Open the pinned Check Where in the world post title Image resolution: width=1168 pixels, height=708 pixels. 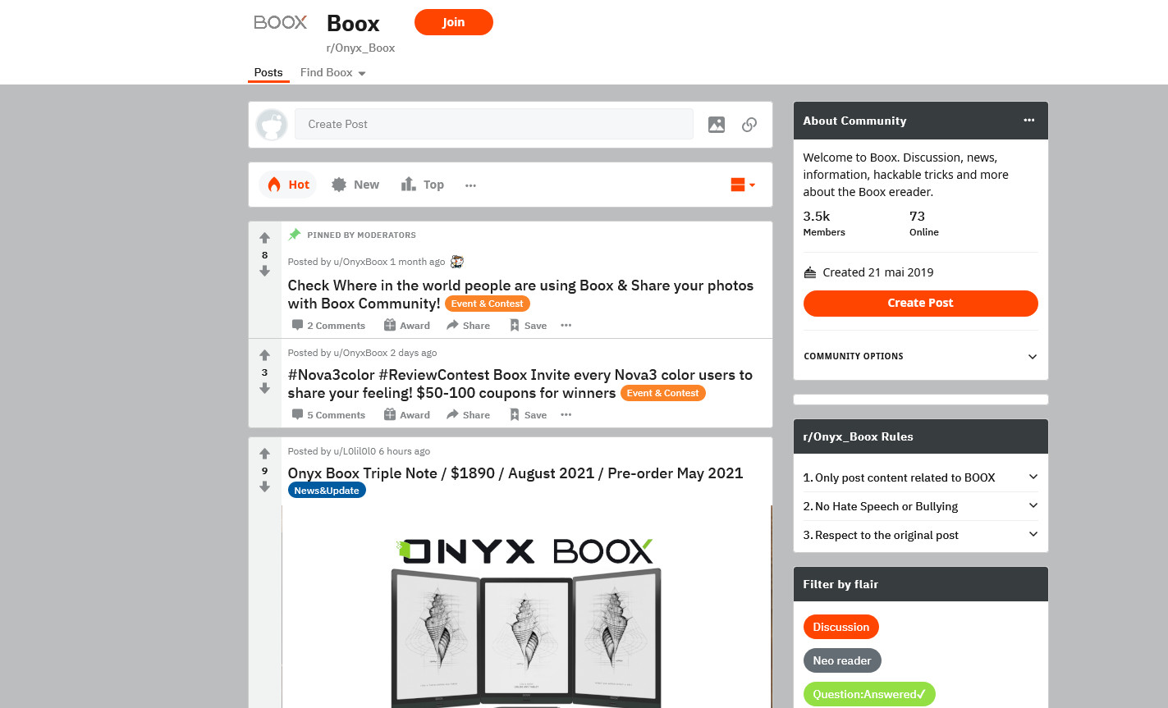tap(520, 295)
